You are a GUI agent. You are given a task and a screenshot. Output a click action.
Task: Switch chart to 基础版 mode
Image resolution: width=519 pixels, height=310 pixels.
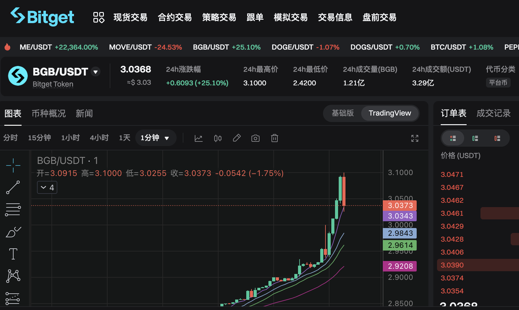point(343,113)
